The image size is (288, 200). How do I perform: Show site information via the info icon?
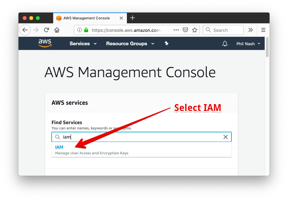pyautogui.click(x=79, y=30)
